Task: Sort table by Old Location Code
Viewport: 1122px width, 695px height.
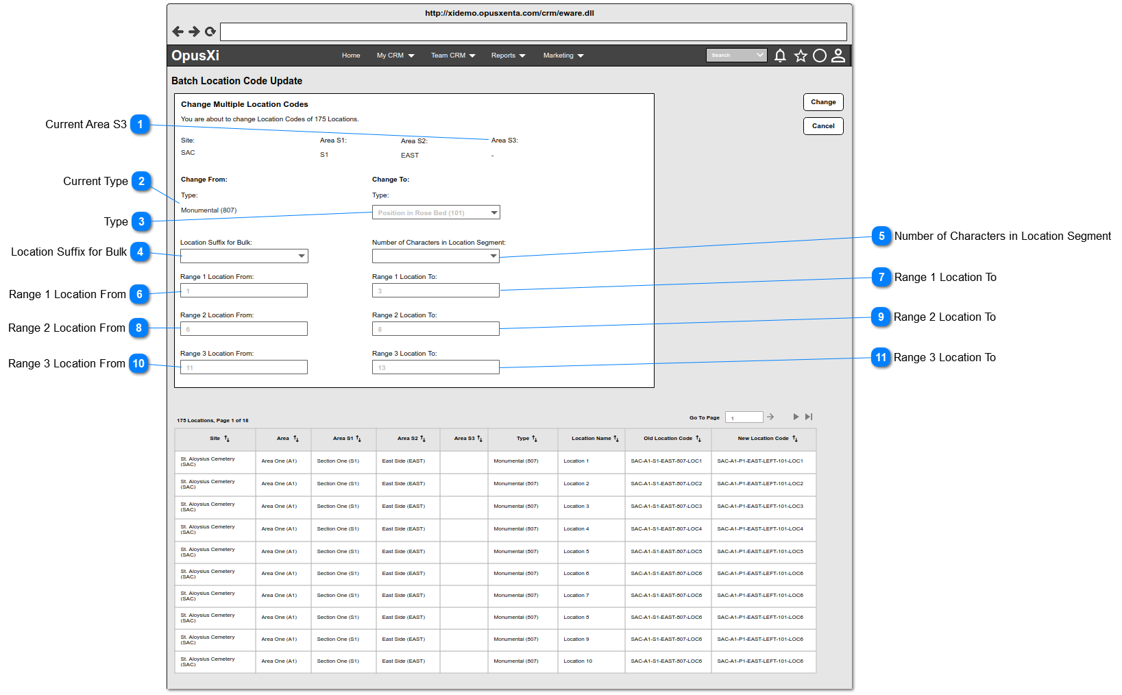Action: click(x=698, y=439)
